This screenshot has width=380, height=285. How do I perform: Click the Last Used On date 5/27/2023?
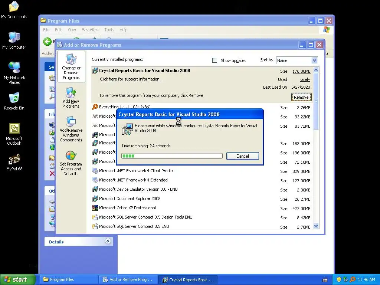pyautogui.click(x=301, y=87)
